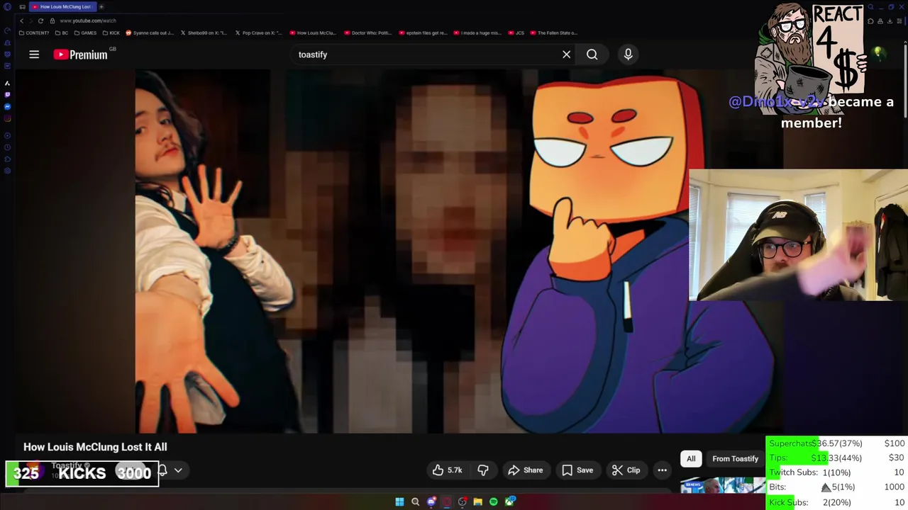This screenshot has width=908, height=510.
Task: Run the YouTube search with magnifier button
Action: pyautogui.click(x=592, y=55)
